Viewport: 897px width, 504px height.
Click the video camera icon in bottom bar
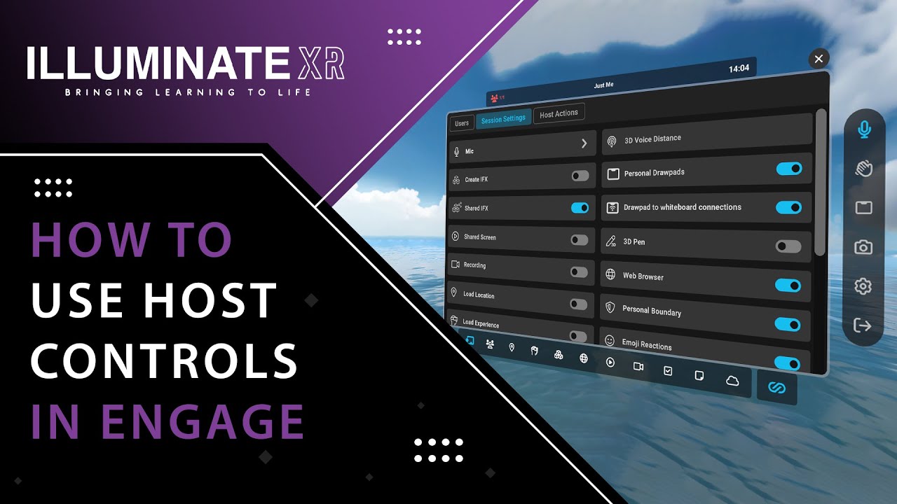[638, 366]
